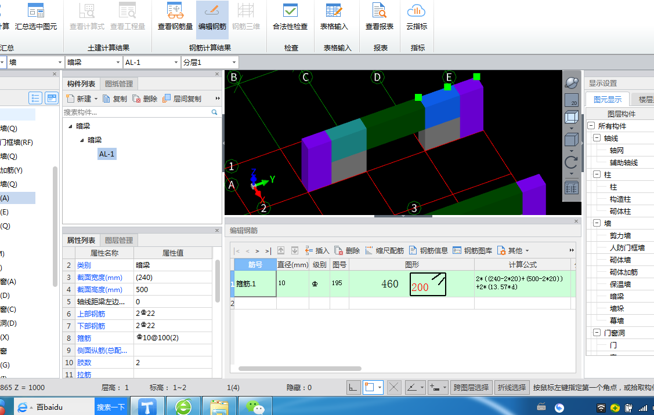Click 层间复制 button

tap(182, 99)
